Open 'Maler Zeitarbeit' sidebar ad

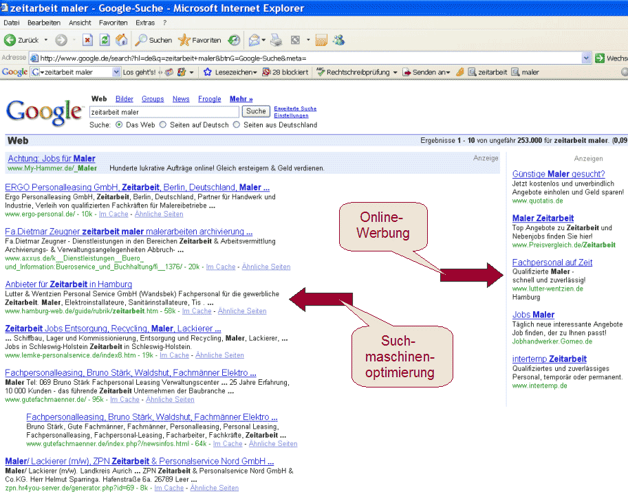pyautogui.click(x=543, y=218)
